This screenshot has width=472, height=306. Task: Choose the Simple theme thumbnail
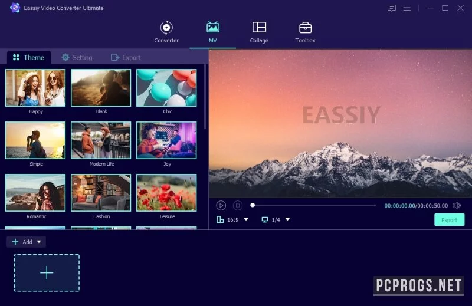coord(35,140)
